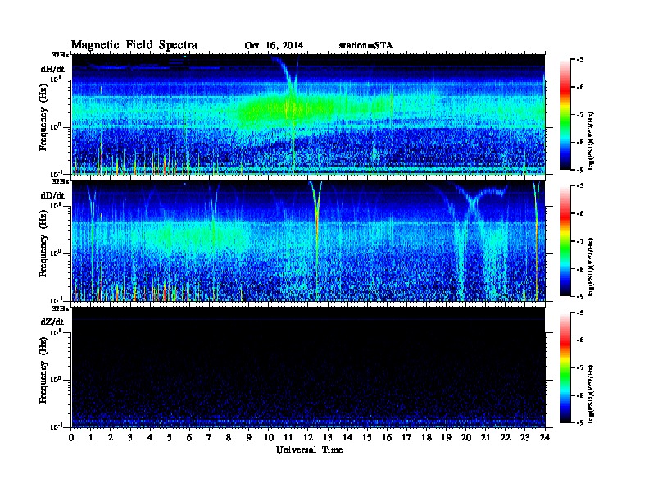Click the 32Hz label atop the dH/dt panel
Screen dimensions: 649x502
61,55
